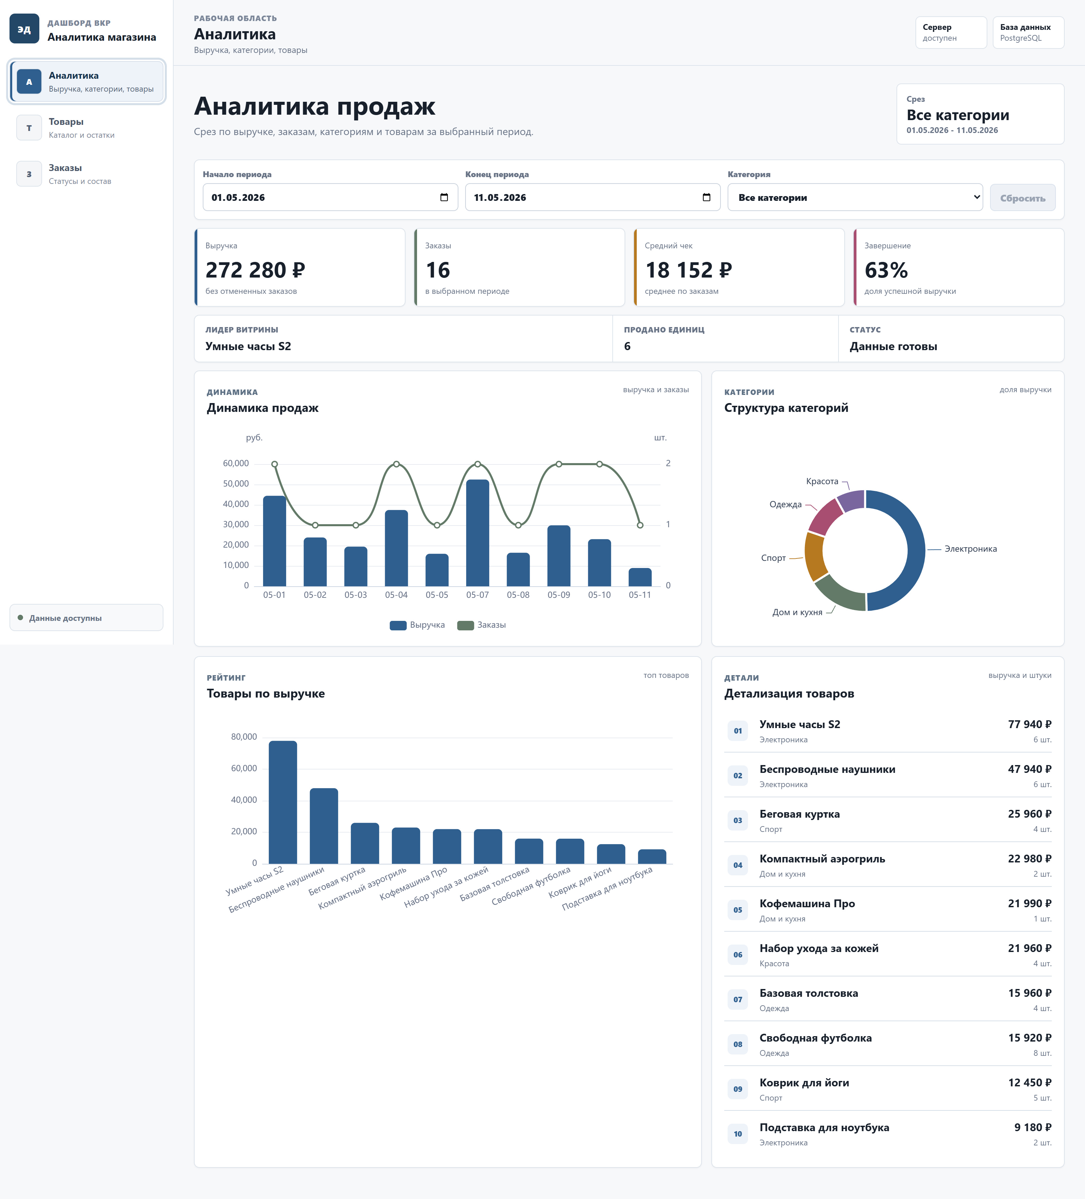This screenshot has width=1085, height=1199.
Task: Toggle Заказы series in chart legend
Action: (x=481, y=625)
